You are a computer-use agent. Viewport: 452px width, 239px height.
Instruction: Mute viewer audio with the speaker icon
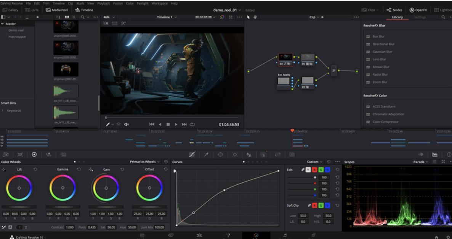[x=125, y=124]
